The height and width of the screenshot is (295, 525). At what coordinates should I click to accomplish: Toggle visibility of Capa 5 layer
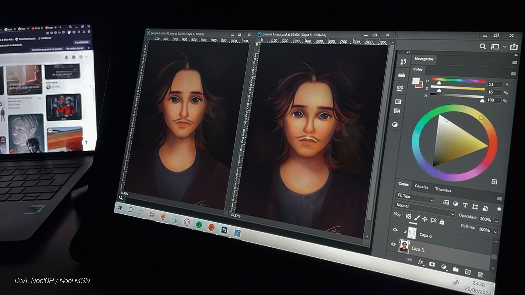click(x=393, y=244)
